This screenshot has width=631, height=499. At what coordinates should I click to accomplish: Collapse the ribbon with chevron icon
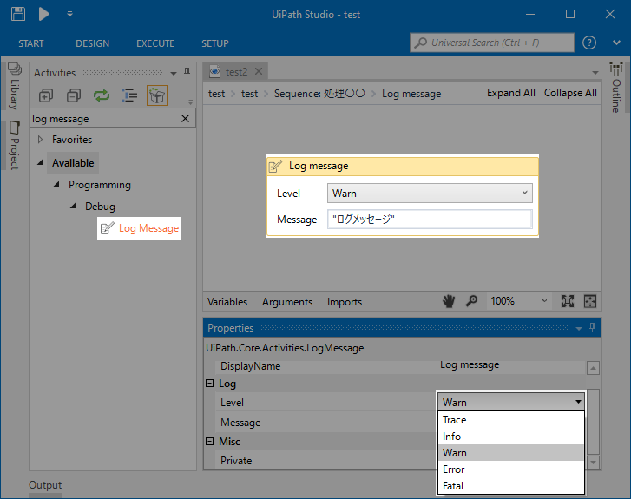(x=616, y=43)
